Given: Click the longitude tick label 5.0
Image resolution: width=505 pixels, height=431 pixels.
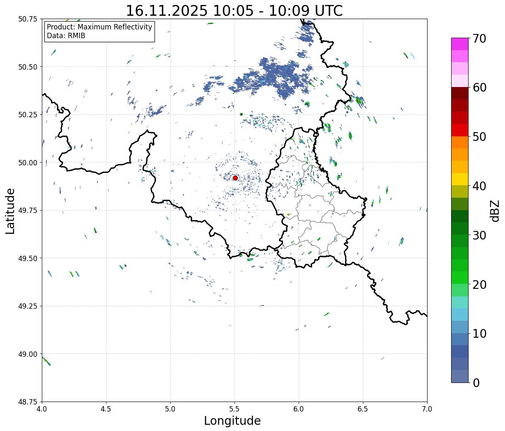Looking at the screenshot, I should [x=170, y=409].
